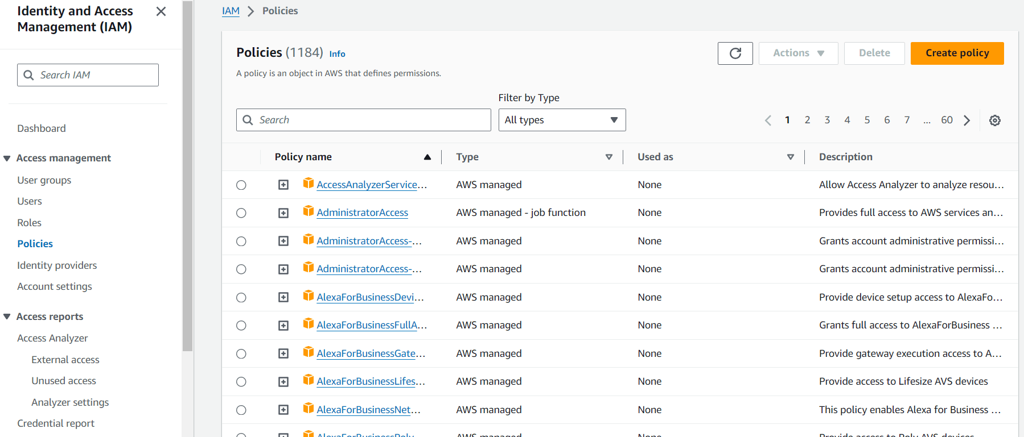Screen dimensions: 1024x437
Task: Select radio for AlexaForBusinessLifes policy
Action: tap(241, 382)
